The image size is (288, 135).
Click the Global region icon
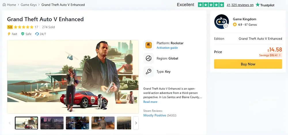(x=149, y=58)
